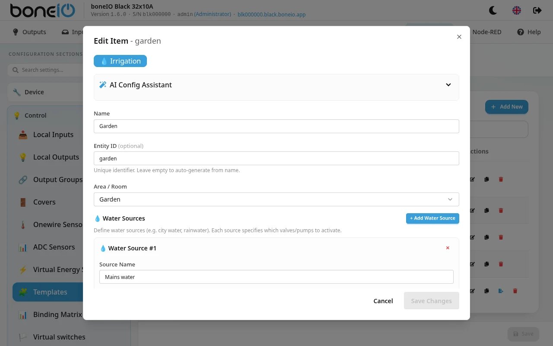Click the Covers door icon

coord(23,202)
